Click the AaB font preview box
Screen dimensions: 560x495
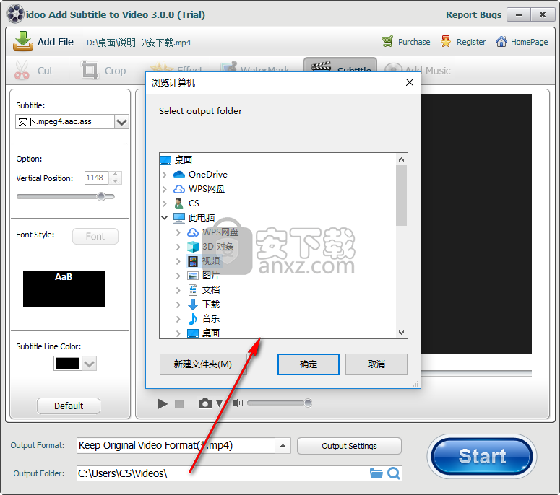point(64,289)
